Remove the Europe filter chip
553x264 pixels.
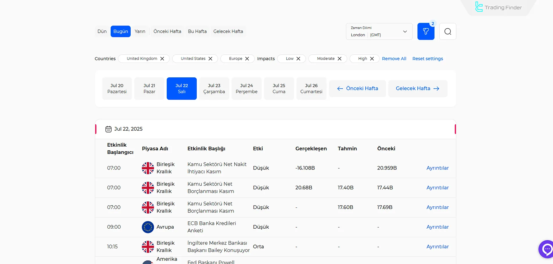[x=247, y=58]
